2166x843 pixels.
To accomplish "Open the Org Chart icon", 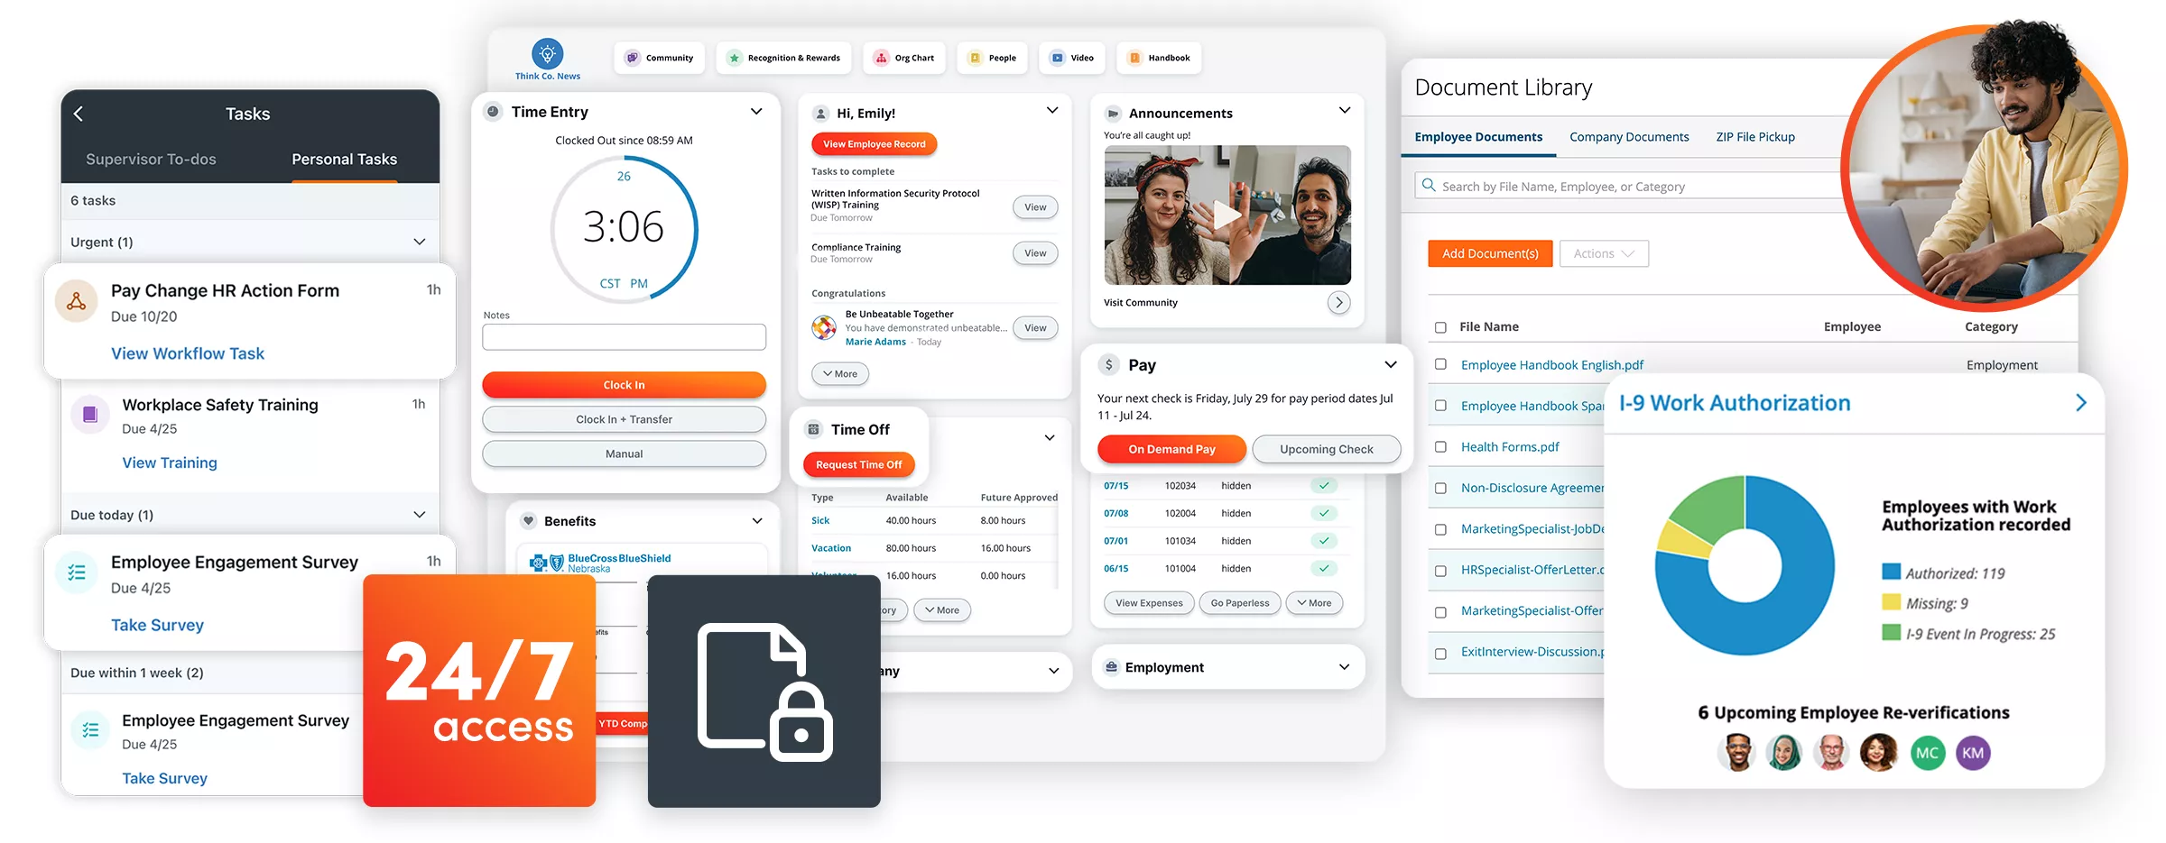I will click(x=882, y=58).
